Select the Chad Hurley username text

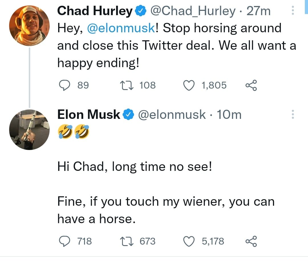[96, 10]
